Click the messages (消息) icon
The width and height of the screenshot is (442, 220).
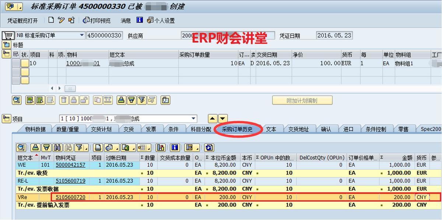tap(125, 20)
